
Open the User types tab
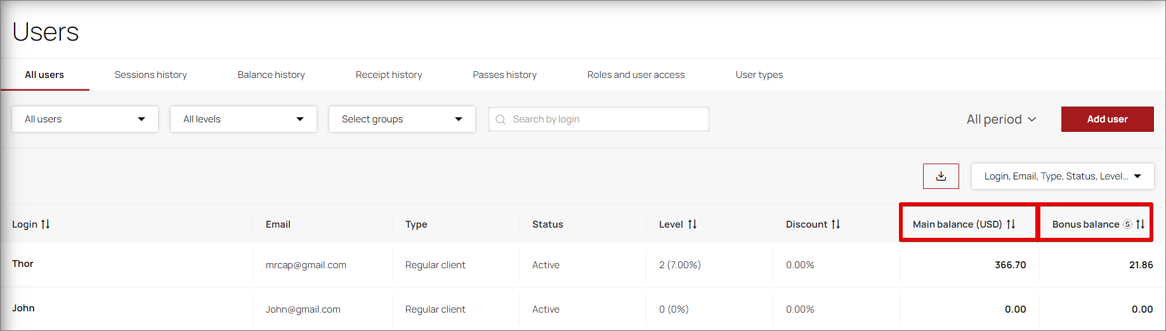click(759, 75)
